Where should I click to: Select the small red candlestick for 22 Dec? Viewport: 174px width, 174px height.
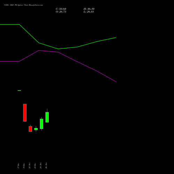pos(30,129)
